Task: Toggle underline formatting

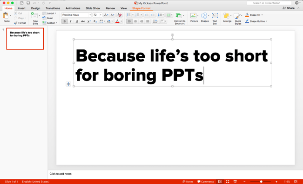Action: tap(77, 21)
